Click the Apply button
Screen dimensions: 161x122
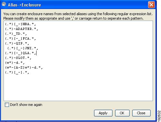(103, 113)
